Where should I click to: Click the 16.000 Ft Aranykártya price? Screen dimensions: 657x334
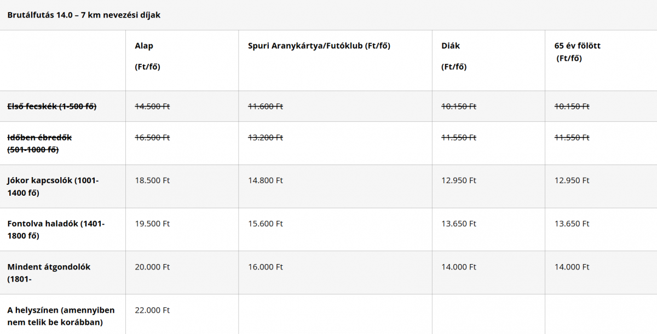265,267
